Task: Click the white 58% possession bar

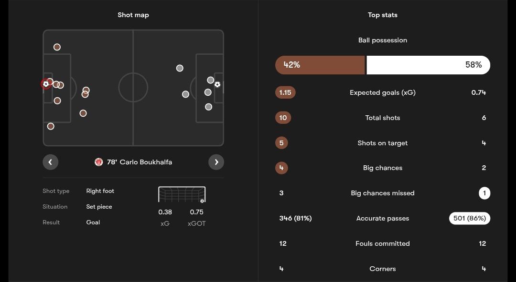Action: 429,65
